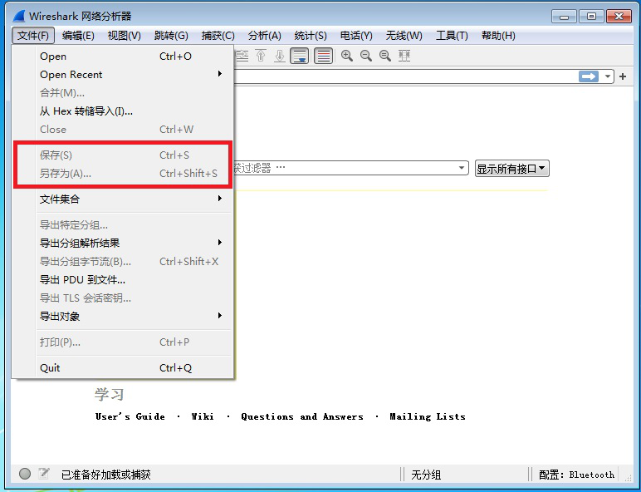The image size is (641, 492).
Task: Click the 无分组 status bar entry
Action: [426, 475]
